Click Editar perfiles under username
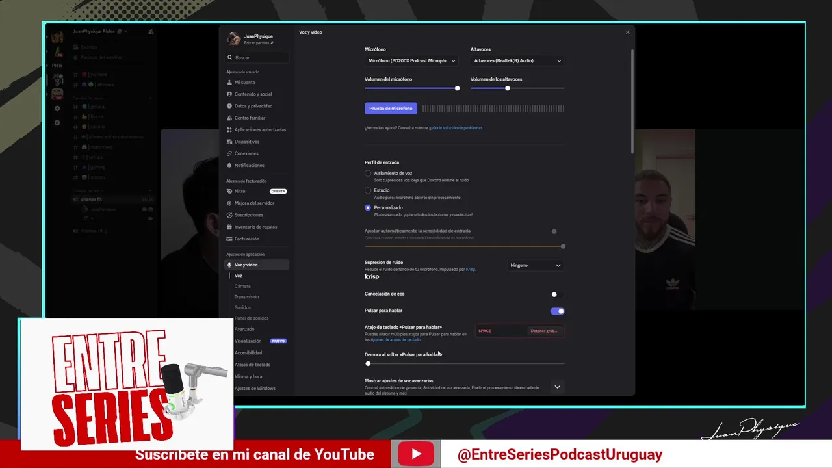 tap(257, 43)
